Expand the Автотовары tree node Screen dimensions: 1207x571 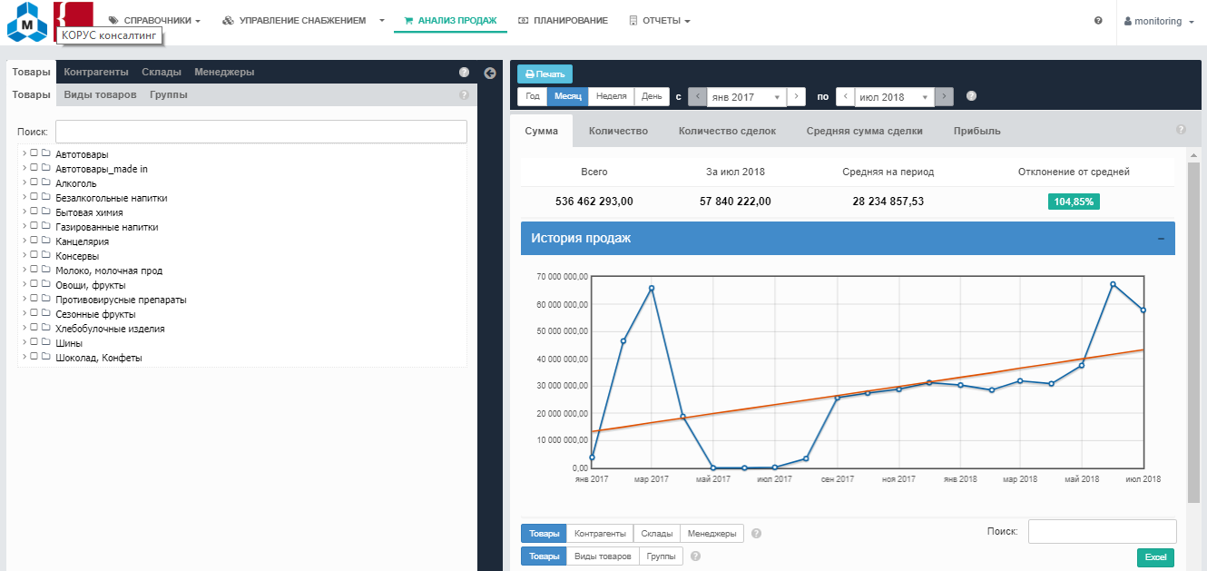pyautogui.click(x=25, y=153)
